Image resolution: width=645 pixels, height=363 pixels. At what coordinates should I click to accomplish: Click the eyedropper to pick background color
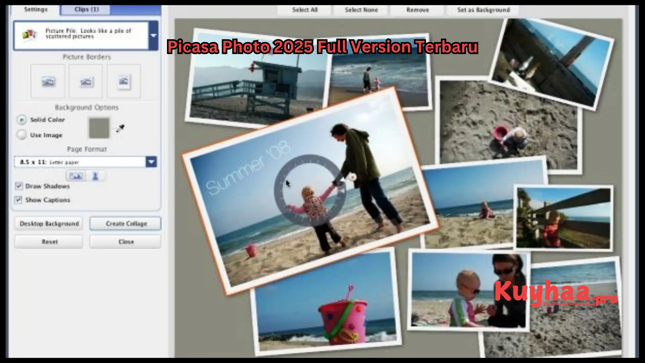coord(120,129)
